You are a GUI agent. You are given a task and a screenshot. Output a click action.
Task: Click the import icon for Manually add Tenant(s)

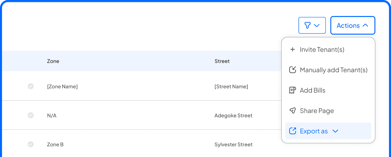tap(293, 70)
